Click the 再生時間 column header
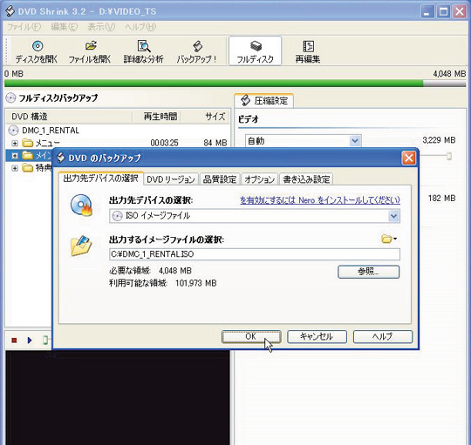Viewport: 471px width, 445px height. (156, 117)
